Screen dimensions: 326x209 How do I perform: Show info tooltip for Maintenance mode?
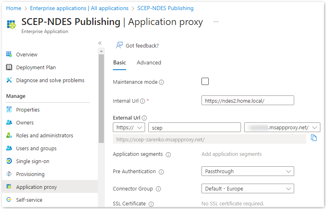coord(162,82)
